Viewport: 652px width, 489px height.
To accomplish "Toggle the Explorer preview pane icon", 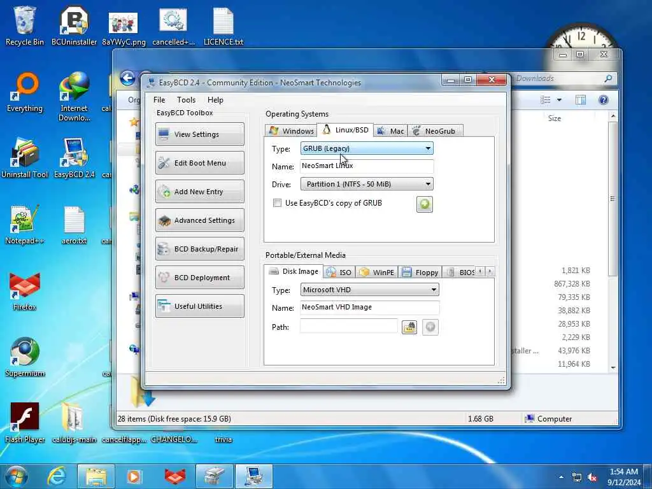I will pos(581,100).
